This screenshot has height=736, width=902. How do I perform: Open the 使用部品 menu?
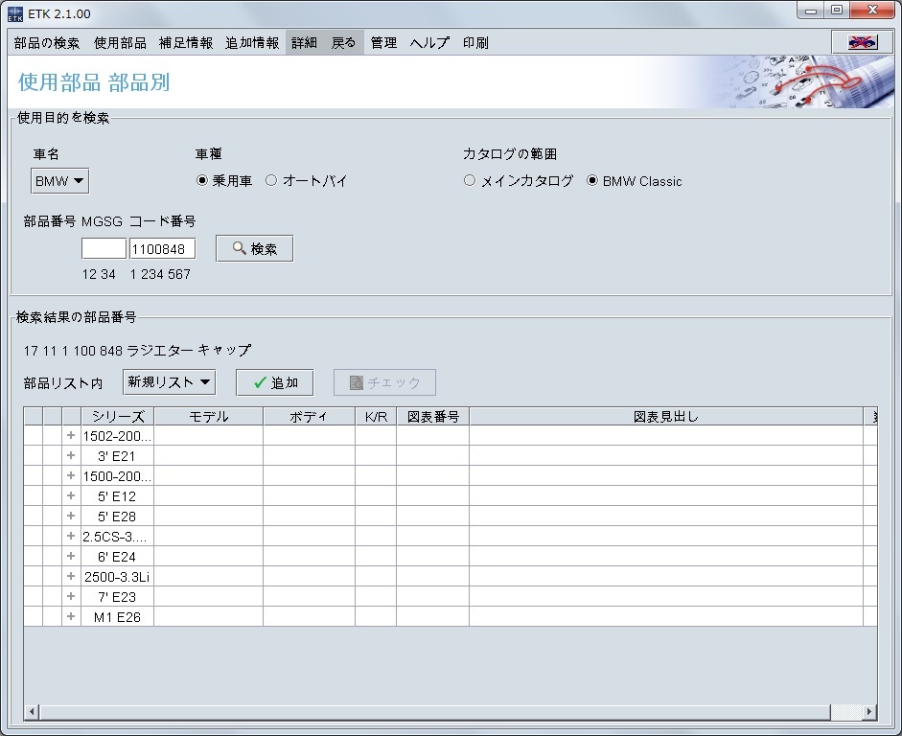120,42
